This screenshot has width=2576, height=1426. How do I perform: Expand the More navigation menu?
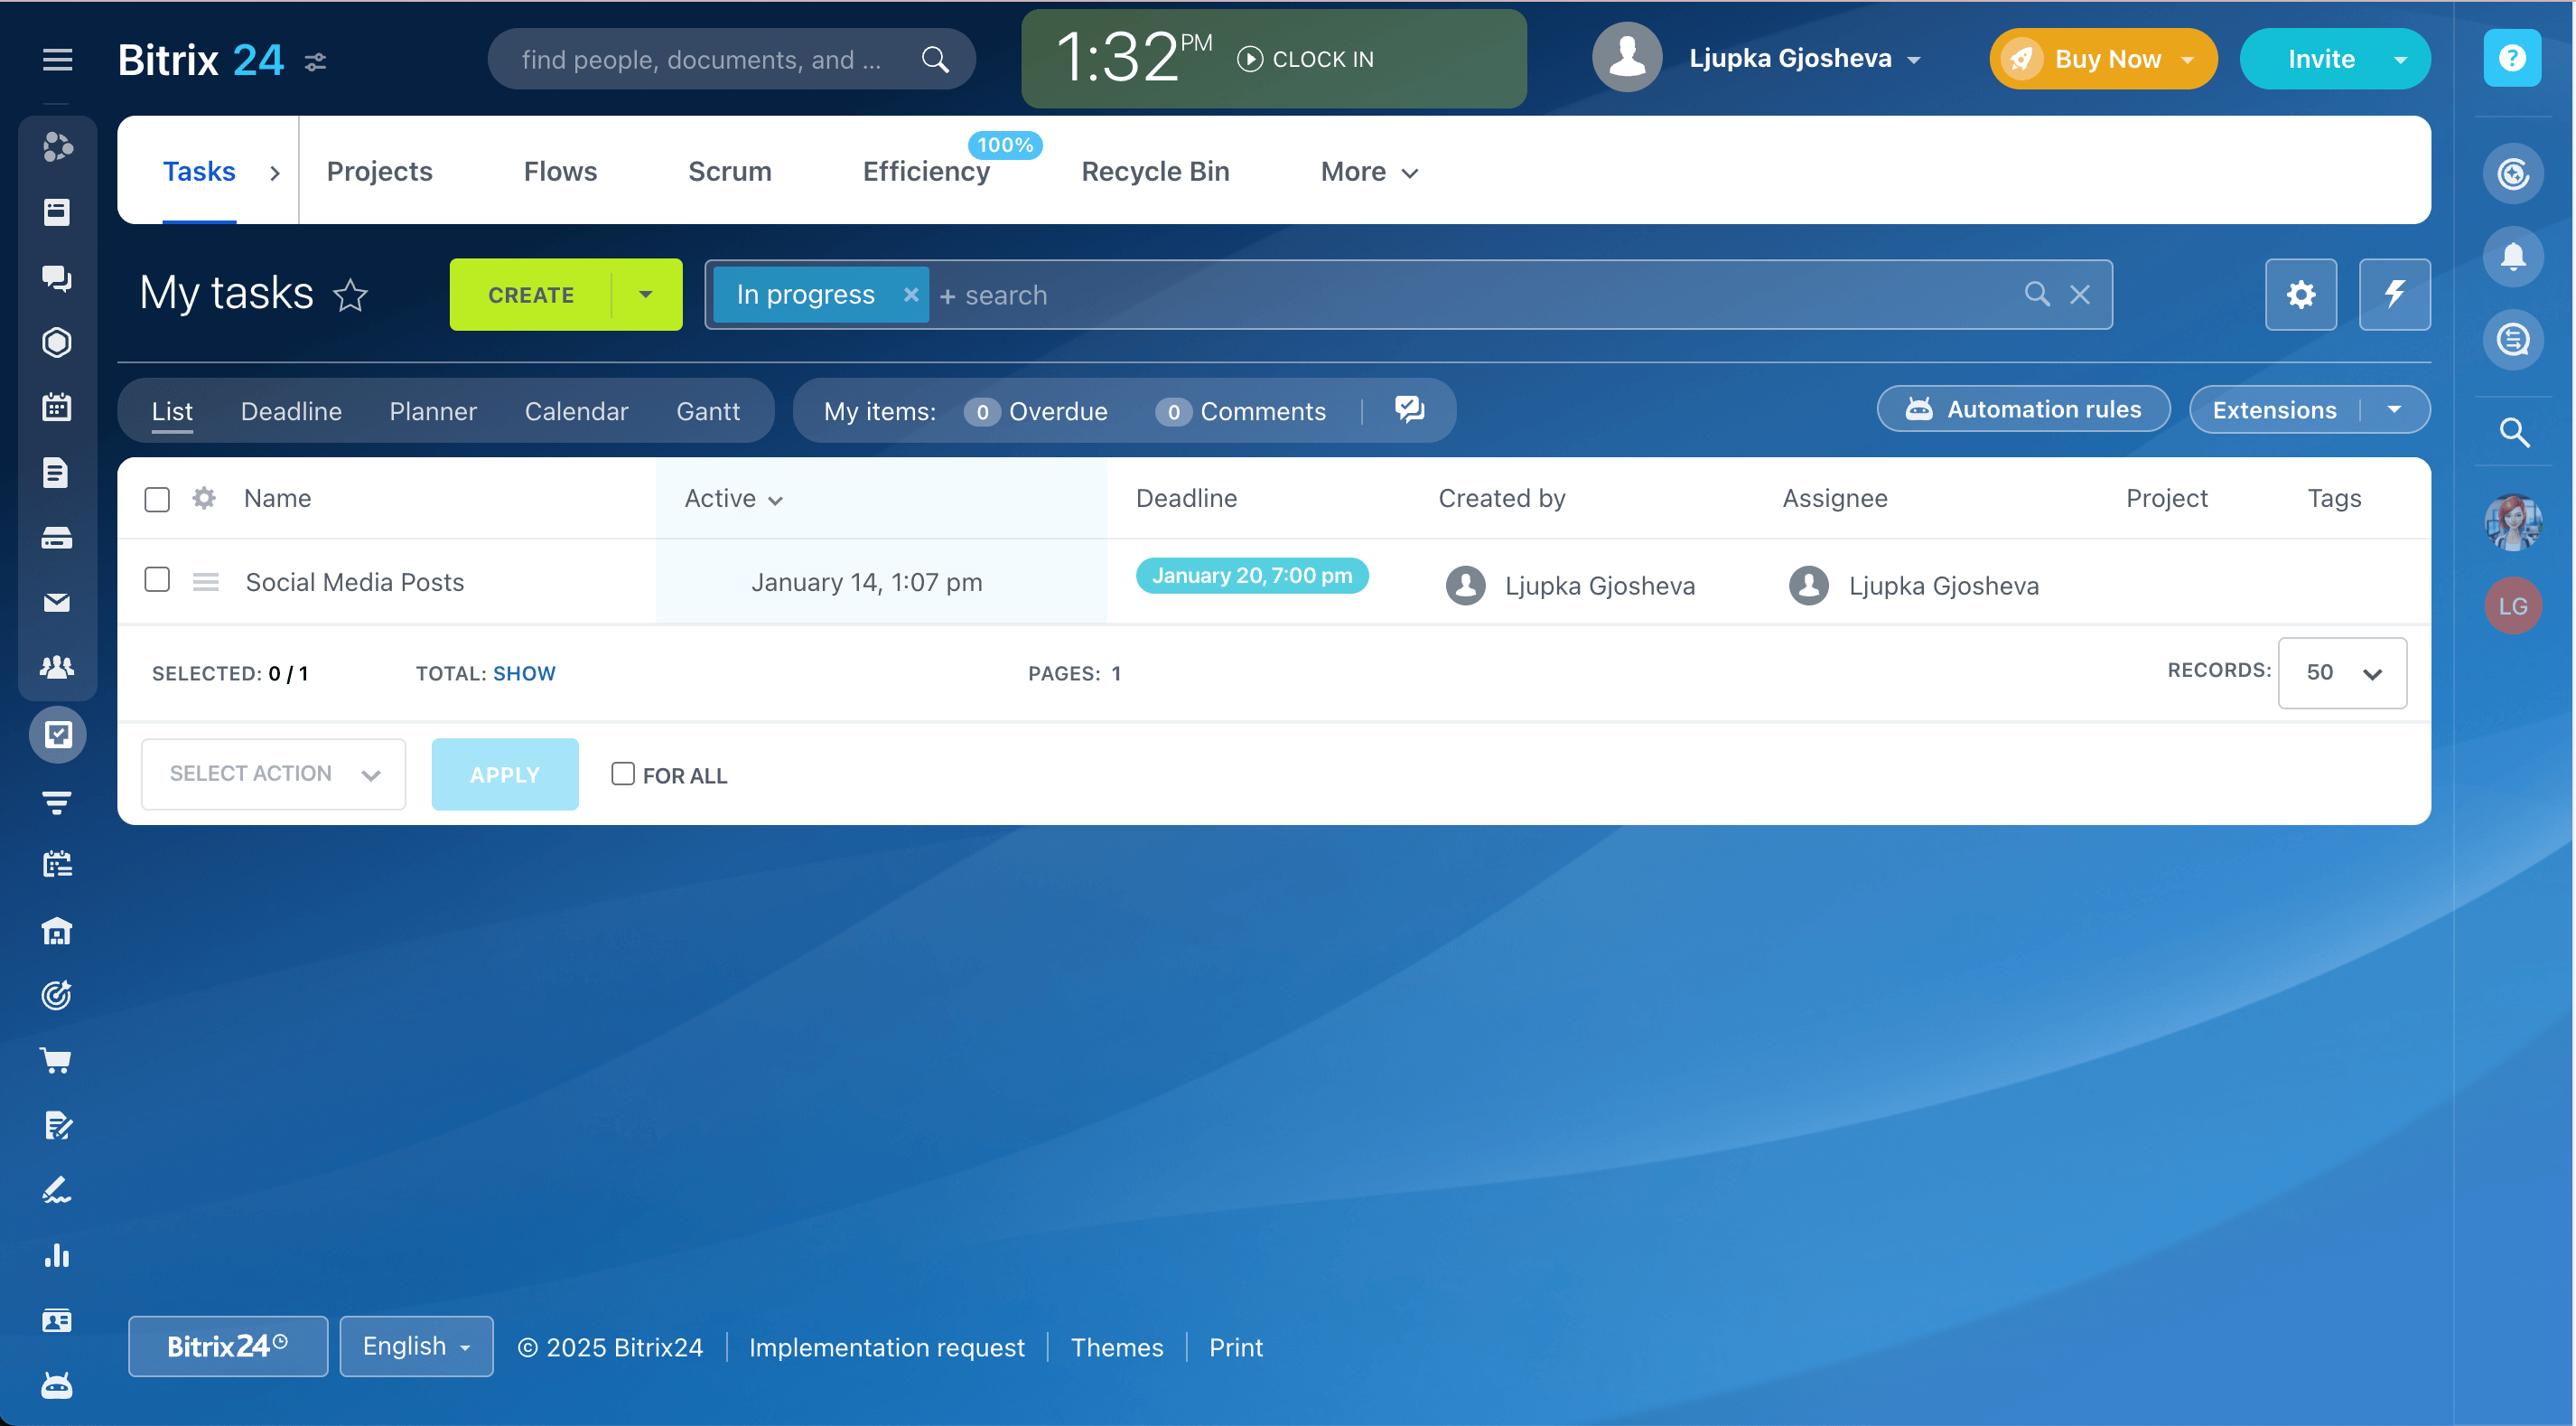(x=1370, y=171)
